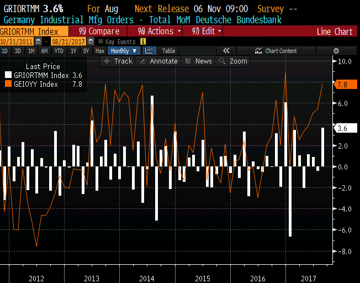Select the Max range tab
The width and height of the screenshot is (360, 283).
[100, 51]
